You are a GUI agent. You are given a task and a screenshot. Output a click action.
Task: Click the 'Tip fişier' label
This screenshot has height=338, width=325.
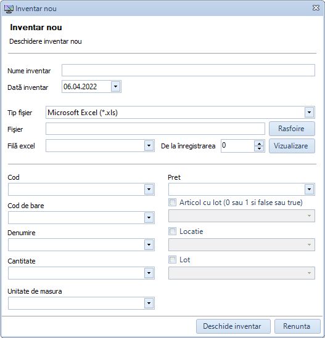tap(20, 113)
